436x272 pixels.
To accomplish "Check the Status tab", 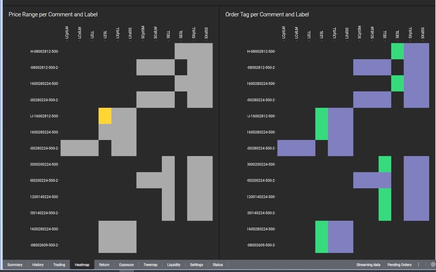I will [218, 265].
